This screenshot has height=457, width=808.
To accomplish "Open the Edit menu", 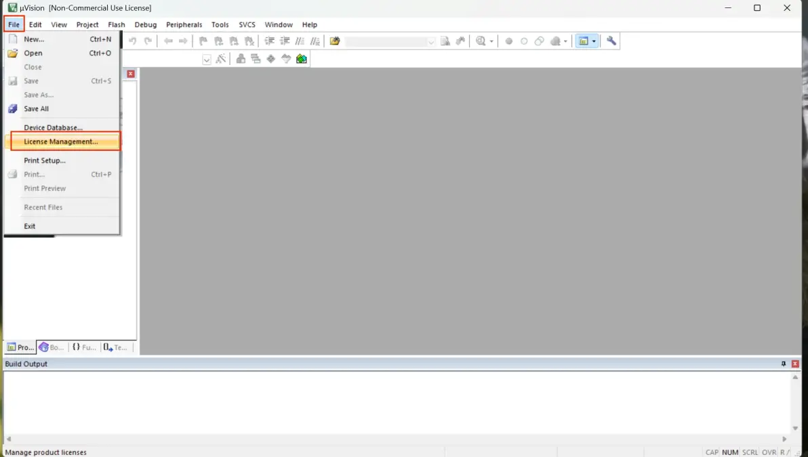I will click(35, 24).
